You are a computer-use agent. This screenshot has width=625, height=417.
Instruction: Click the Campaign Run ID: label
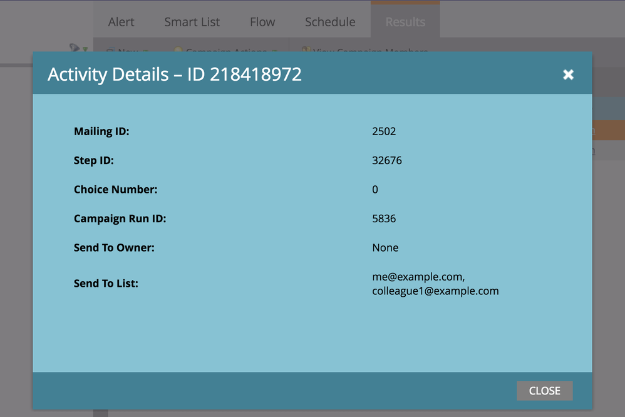pos(120,219)
